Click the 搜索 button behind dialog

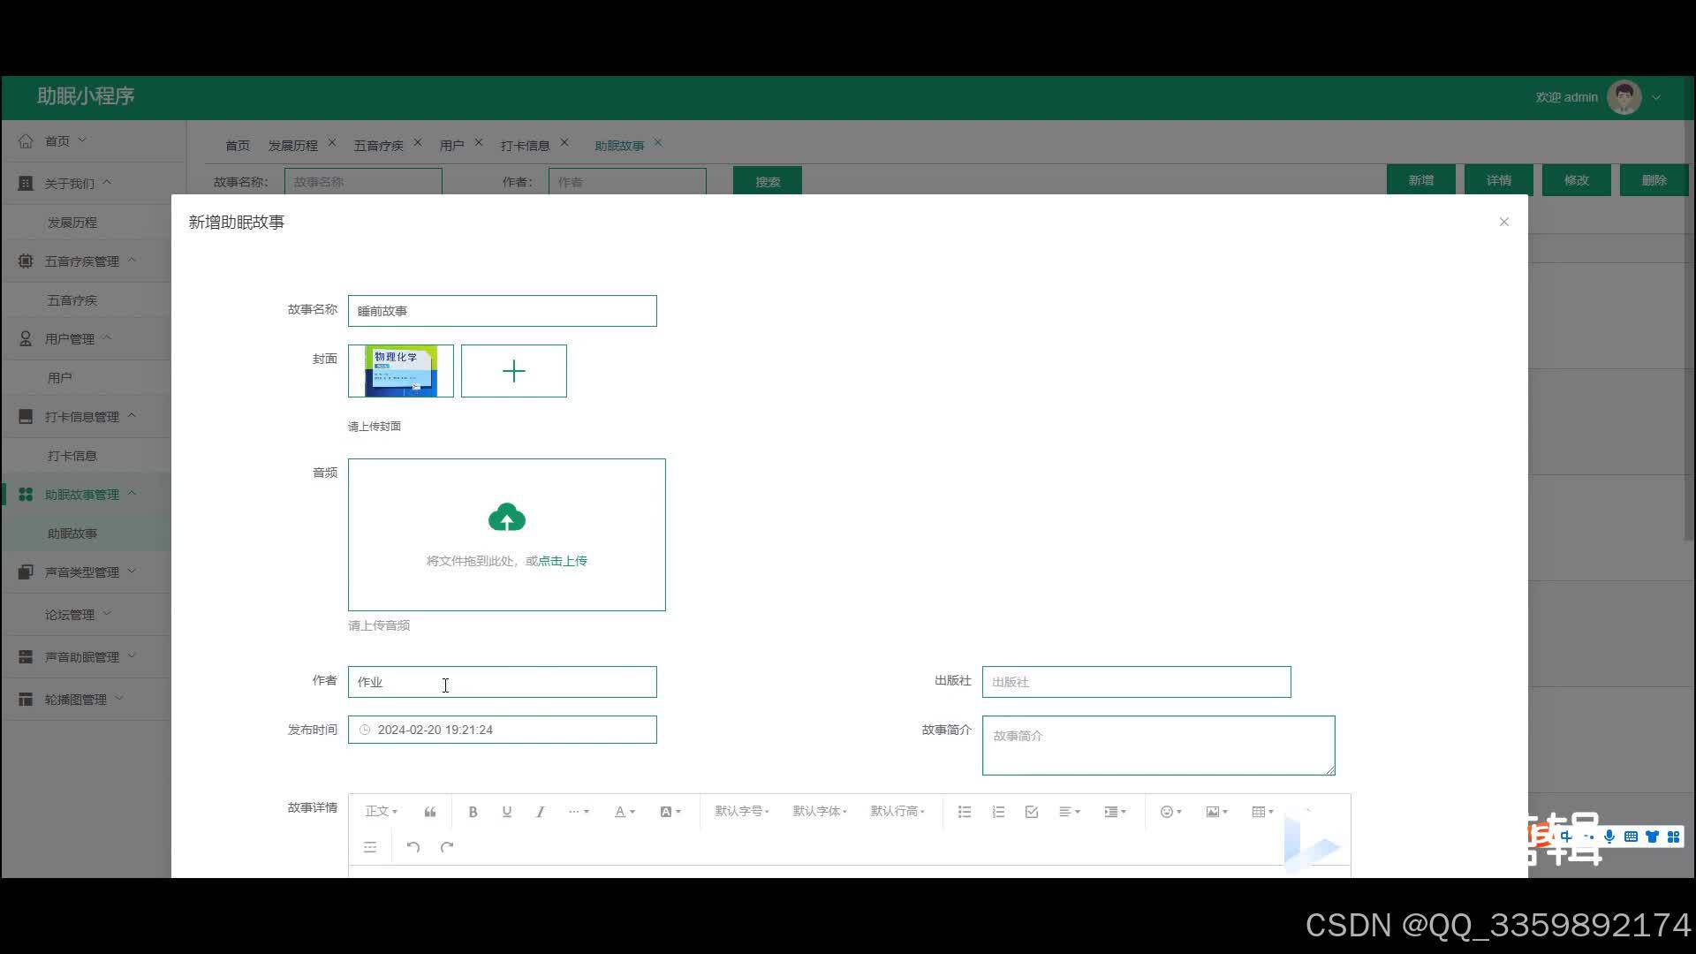point(768,181)
